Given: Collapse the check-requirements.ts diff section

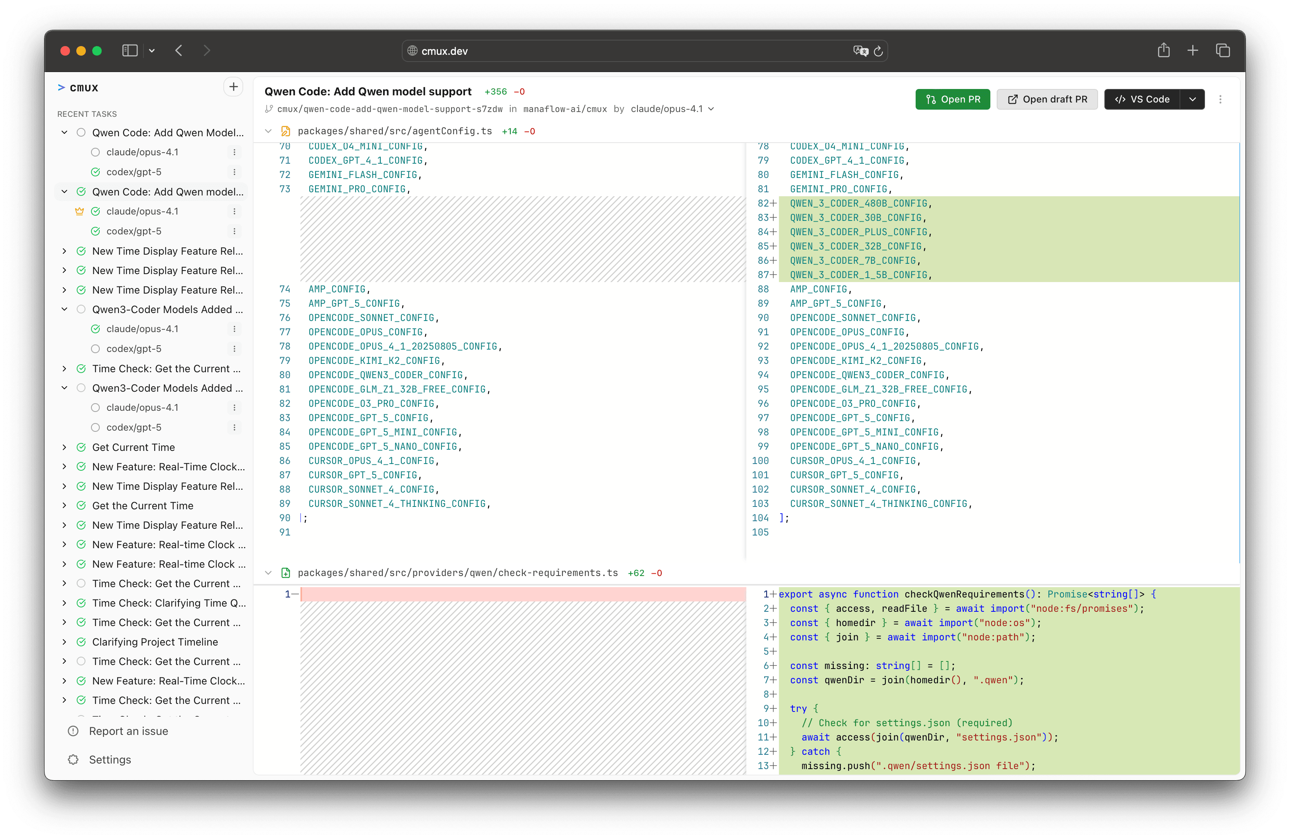Looking at the screenshot, I should (268, 573).
